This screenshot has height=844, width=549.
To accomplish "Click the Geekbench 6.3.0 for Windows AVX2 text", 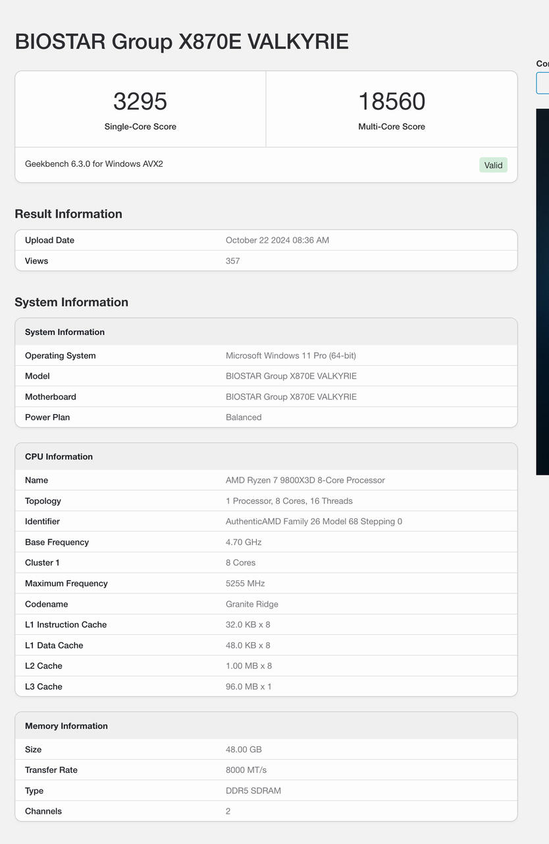I will click(x=94, y=164).
